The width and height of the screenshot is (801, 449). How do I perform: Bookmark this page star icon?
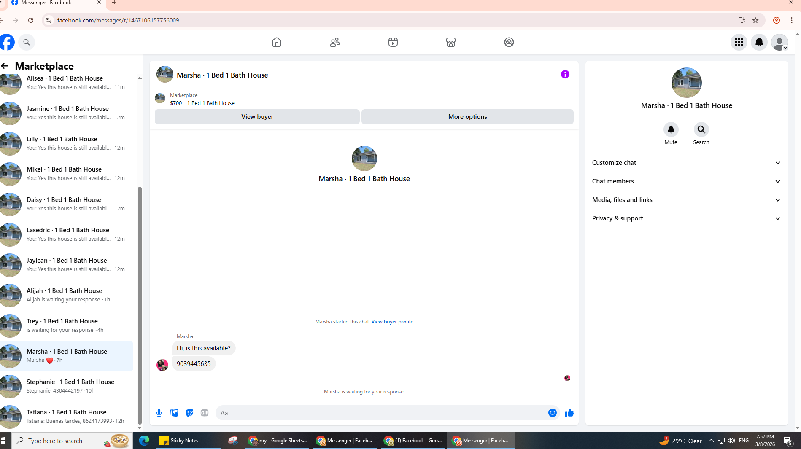click(755, 20)
